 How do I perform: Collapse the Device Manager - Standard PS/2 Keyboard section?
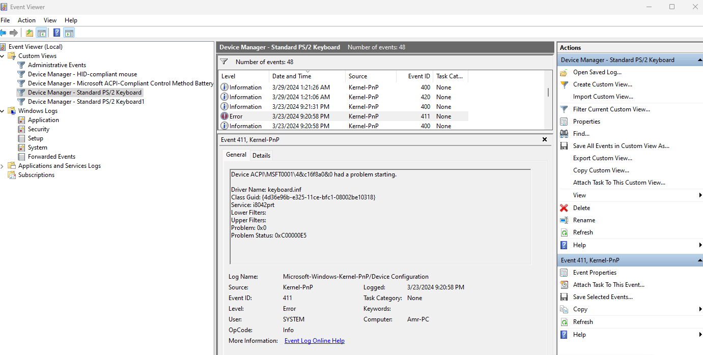699,60
